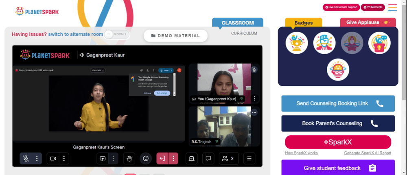Open the whiteboard icon in toolbar
Viewport: 407px width, 175px height.
[192, 158]
